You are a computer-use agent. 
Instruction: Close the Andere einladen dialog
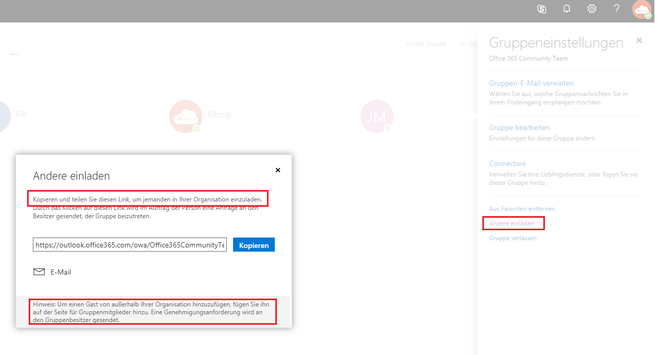[278, 170]
